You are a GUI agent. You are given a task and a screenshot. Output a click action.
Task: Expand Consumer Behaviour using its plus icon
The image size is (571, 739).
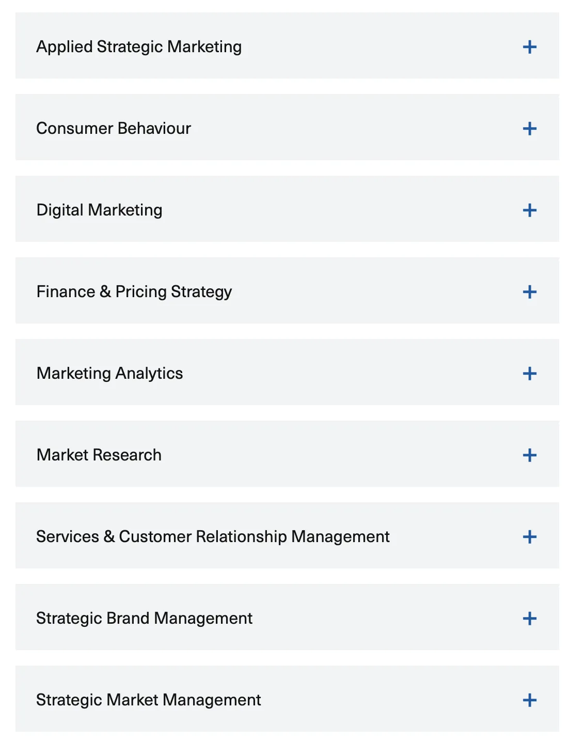(530, 129)
